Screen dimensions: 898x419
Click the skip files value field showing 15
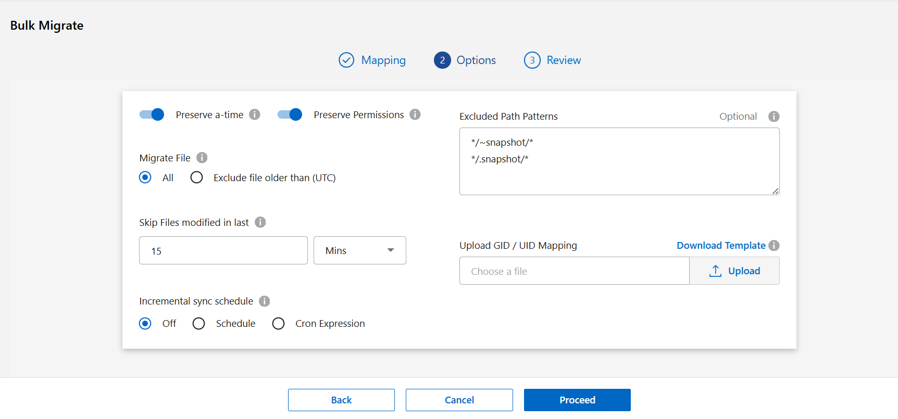coord(223,250)
